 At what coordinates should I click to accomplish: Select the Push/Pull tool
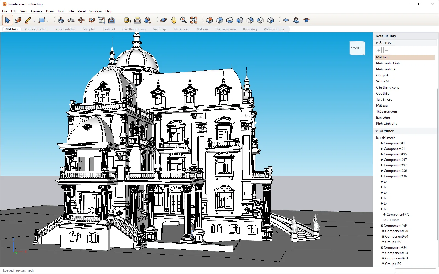pyautogui.click(x=61, y=20)
